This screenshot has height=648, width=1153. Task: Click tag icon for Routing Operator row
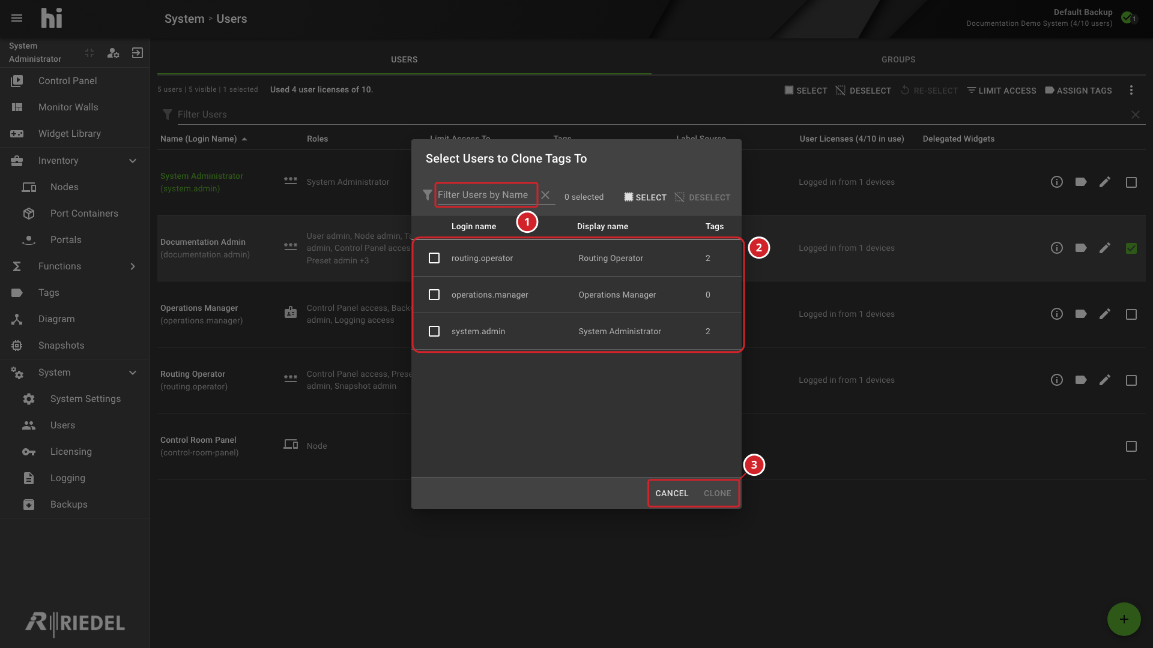pyautogui.click(x=1081, y=380)
